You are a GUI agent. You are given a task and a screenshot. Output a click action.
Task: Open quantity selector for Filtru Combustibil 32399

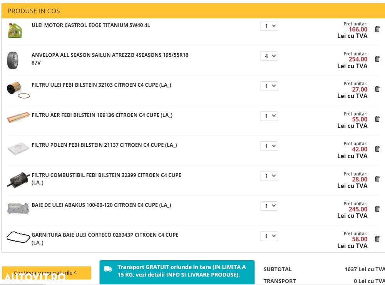coord(269,176)
